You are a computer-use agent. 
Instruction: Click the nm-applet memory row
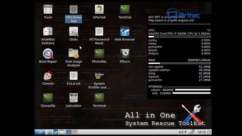pyautogui.click(x=179, y=66)
